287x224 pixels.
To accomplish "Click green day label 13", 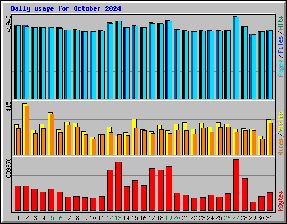I will click(118, 218).
